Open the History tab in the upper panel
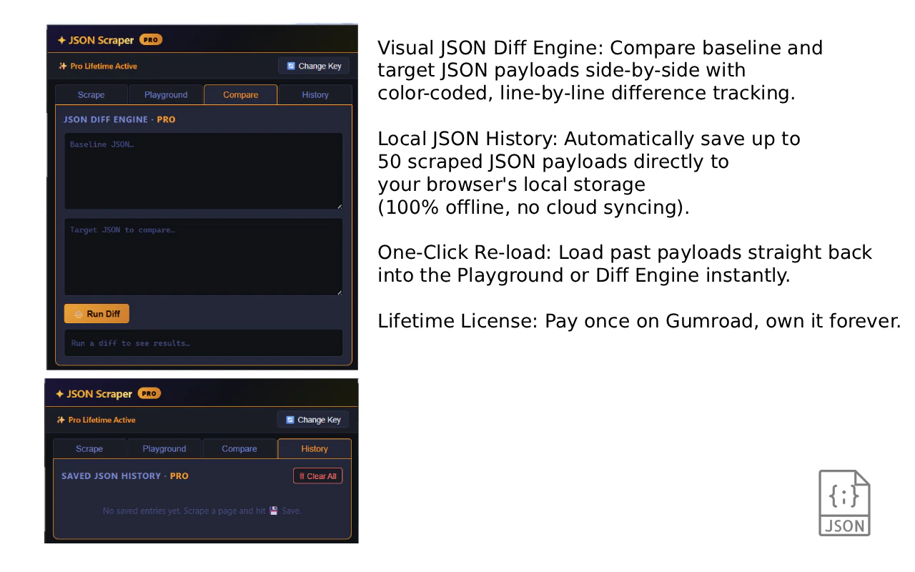 click(315, 94)
